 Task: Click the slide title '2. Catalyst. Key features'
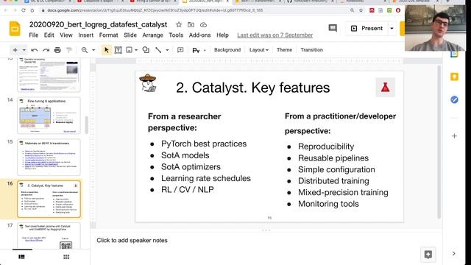pos(253,88)
